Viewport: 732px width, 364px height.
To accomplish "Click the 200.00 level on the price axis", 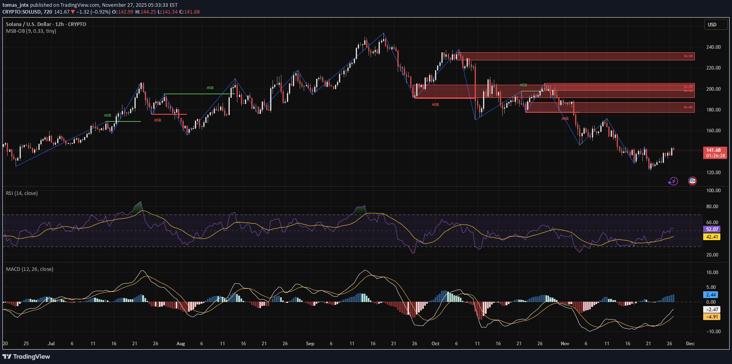I will (713, 89).
